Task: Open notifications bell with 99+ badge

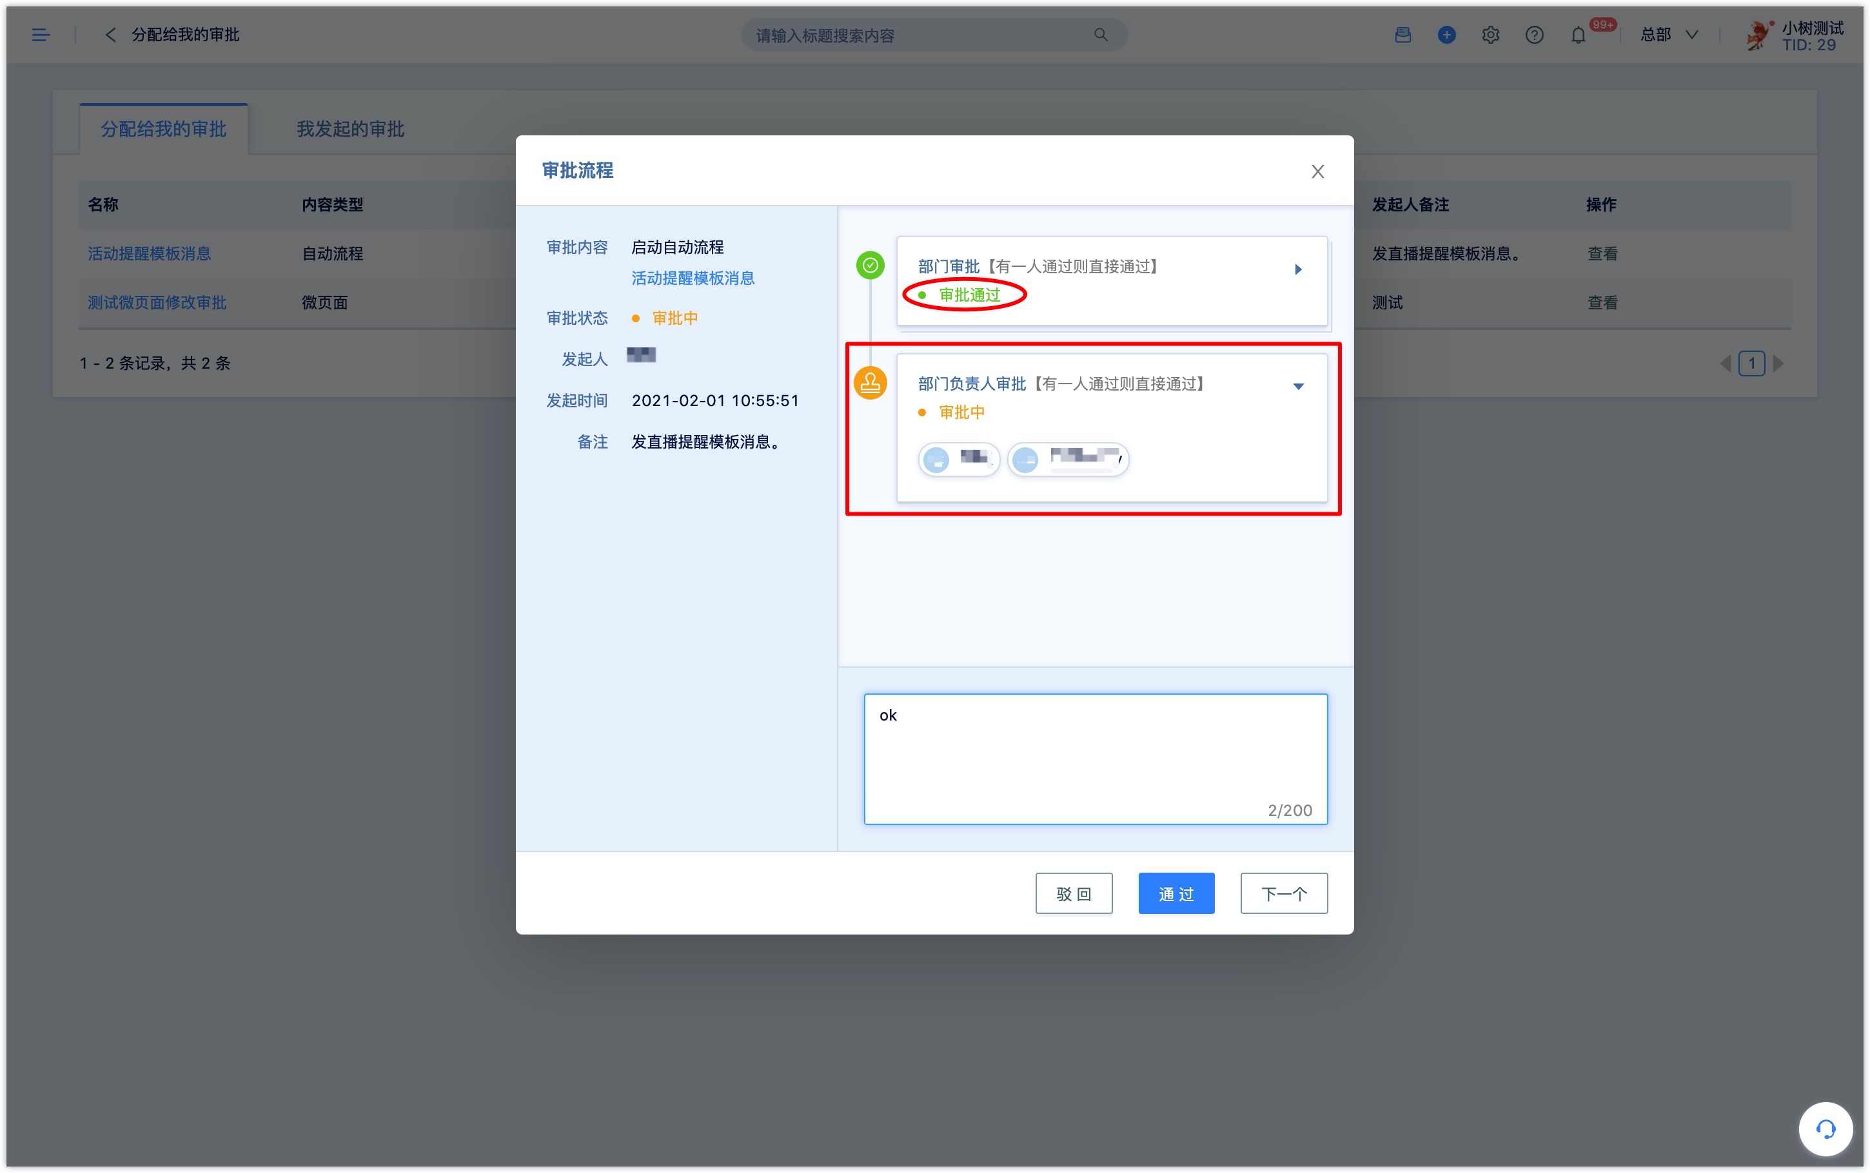Action: [1579, 35]
